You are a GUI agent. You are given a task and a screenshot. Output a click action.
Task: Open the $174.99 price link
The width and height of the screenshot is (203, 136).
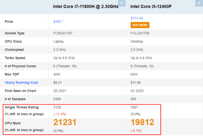click(137, 18)
